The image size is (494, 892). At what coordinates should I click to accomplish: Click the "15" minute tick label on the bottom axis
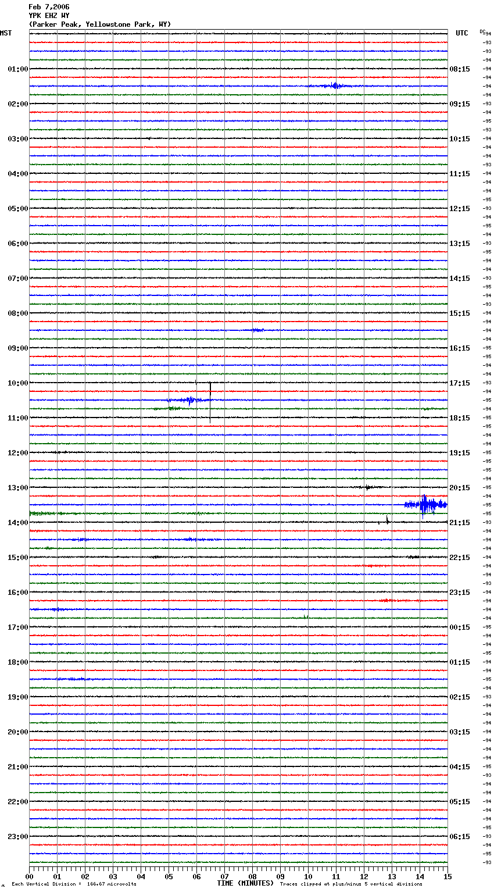(x=448, y=876)
